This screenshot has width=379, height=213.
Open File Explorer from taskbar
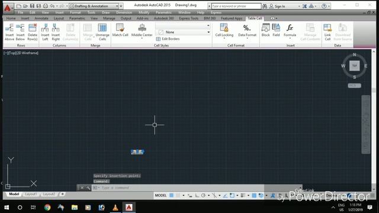point(75,208)
